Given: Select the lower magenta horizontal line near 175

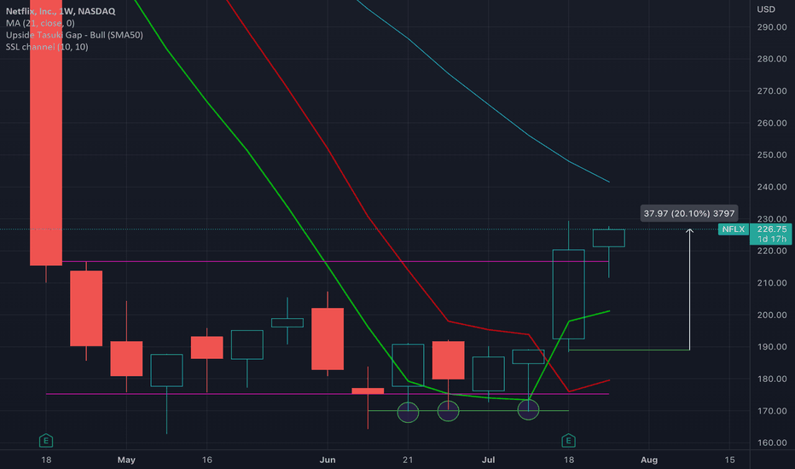Looking at the screenshot, I should tap(327, 394).
